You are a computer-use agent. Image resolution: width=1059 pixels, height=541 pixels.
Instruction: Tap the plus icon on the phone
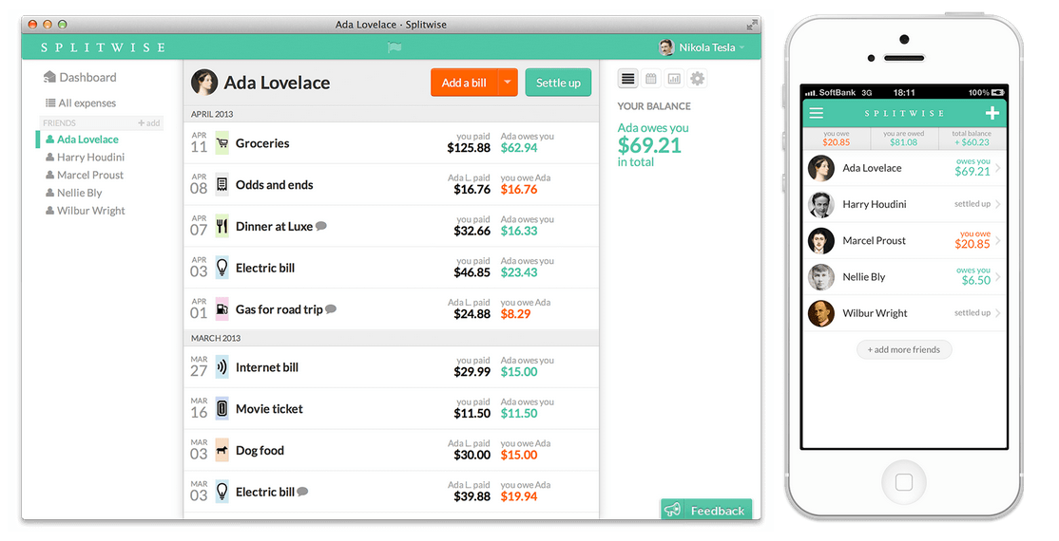coord(992,113)
